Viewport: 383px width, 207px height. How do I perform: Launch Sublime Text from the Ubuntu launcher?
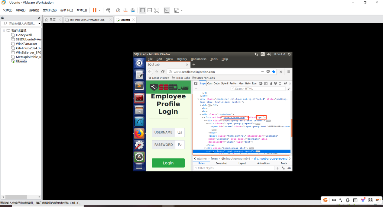(139, 86)
